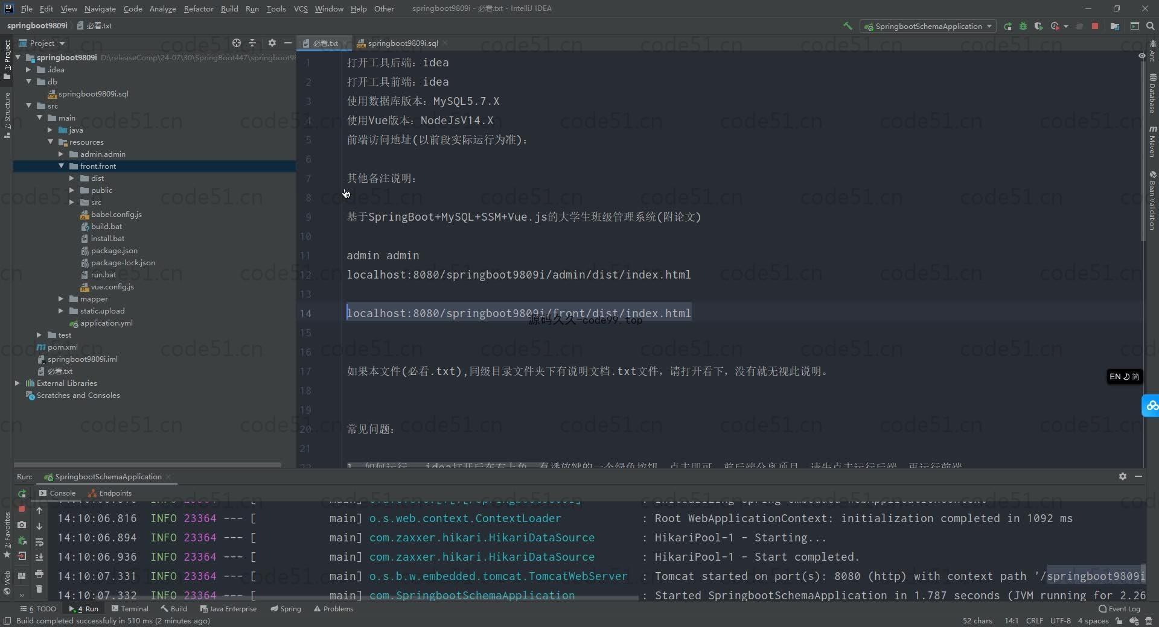This screenshot has width=1159, height=627.
Task: Click the profiler run icon in the toolbar
Action: click(x=1055, y=26)
